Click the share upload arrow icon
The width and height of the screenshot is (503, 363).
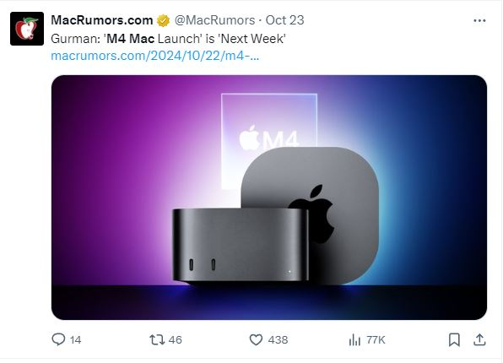[x=479, y=339]
